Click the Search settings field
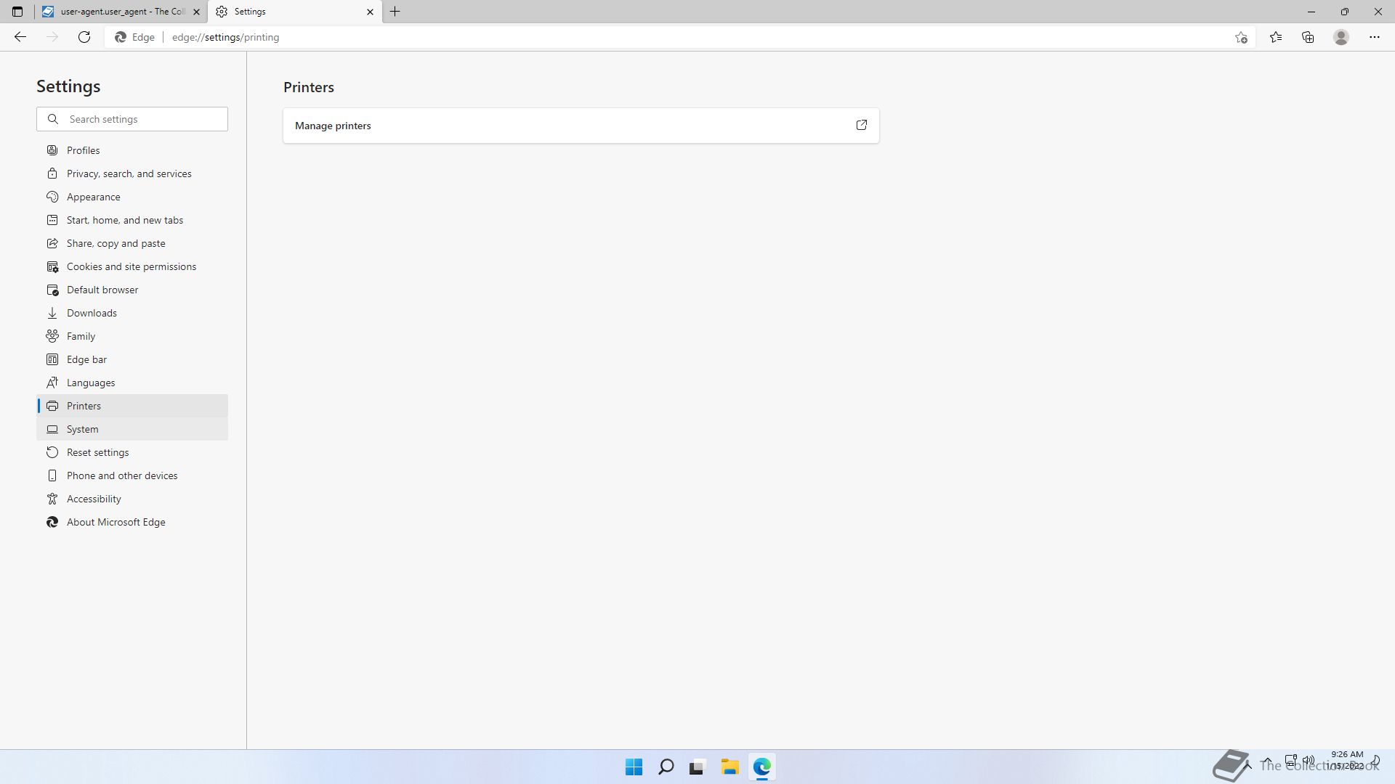This screenshot has height=784, width=1395. pyautogui.click(x=132, y=119)
